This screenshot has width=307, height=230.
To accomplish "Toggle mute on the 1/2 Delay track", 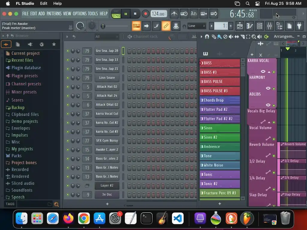I will click(274, 173).
